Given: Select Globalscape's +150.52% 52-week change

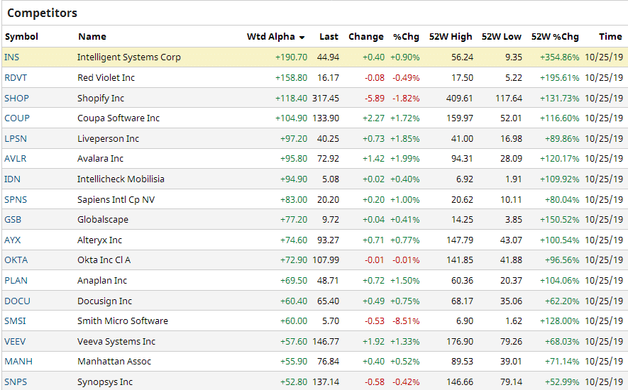Looking at the screenshot, I should pos(559,219).
